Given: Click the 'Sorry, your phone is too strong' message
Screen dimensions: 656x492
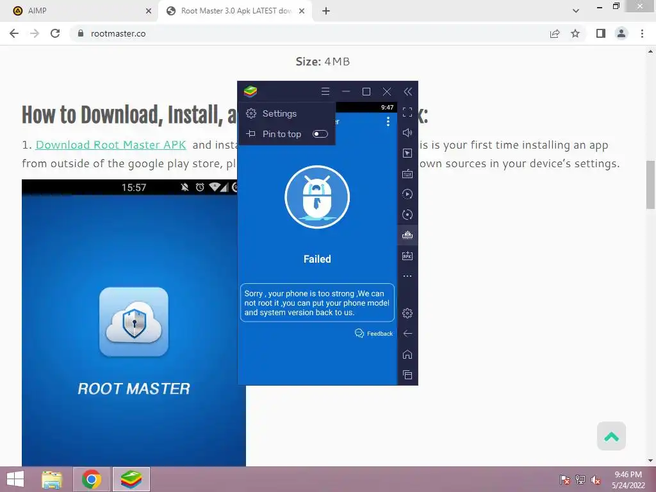Looking at the screenshot, I should tap(317, 303).
